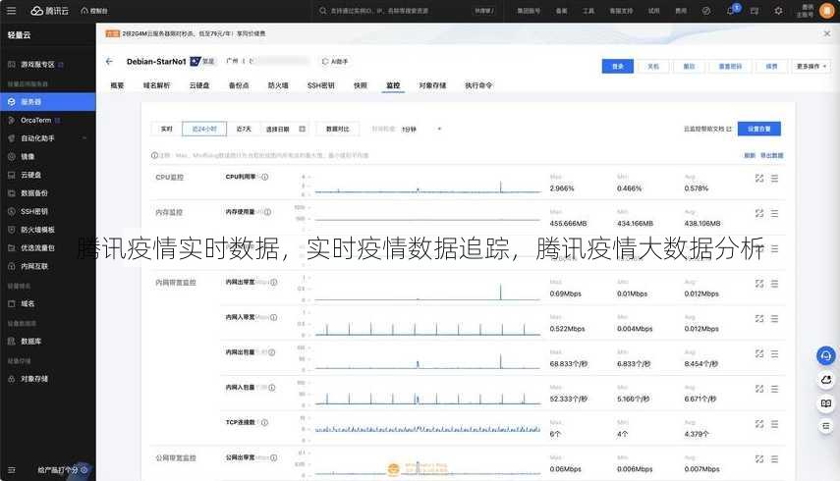Open 内网互联 in the sidebar
Viewport: 840px width, 481px height.
point(34,266)
